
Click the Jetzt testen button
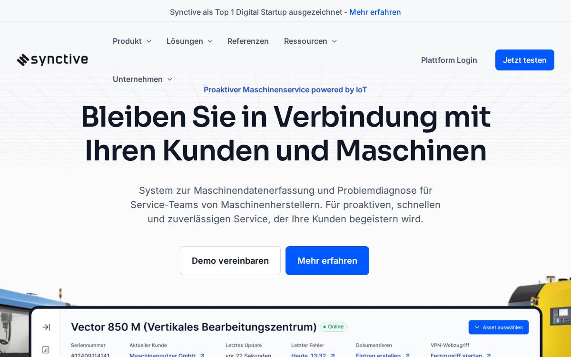pyautogui.click(x=525, y=60)
